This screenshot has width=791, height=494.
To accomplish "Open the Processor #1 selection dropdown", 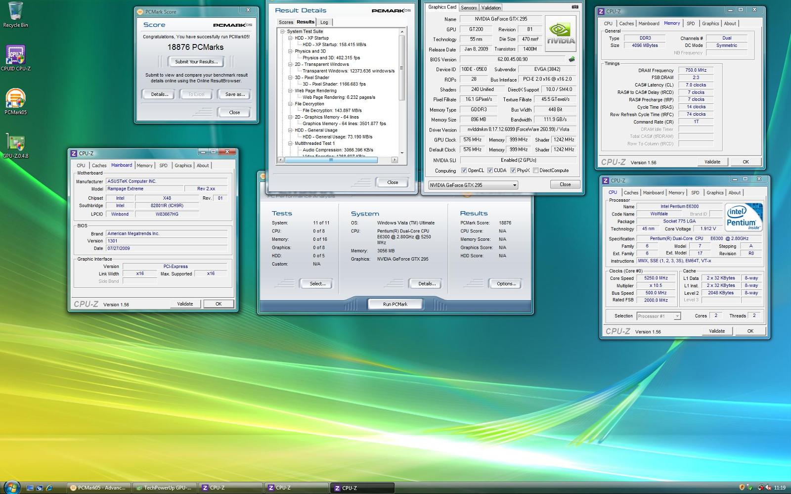I will coord(659,316).
